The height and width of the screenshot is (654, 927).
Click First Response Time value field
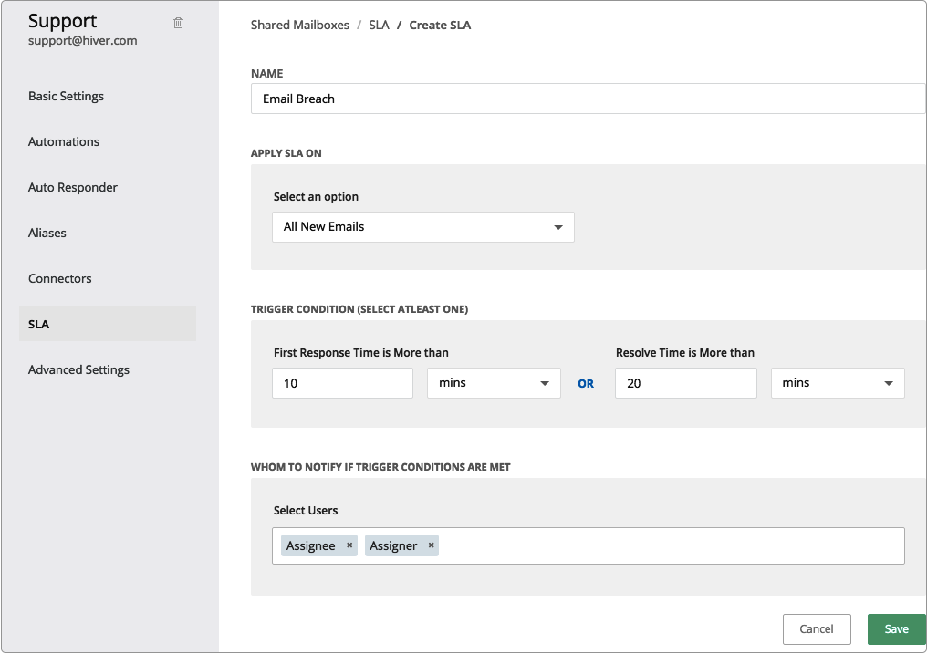[x=342, y=383]
